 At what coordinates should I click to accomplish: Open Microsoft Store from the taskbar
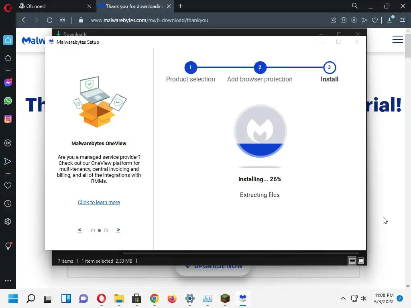click(x=136, y=298)
